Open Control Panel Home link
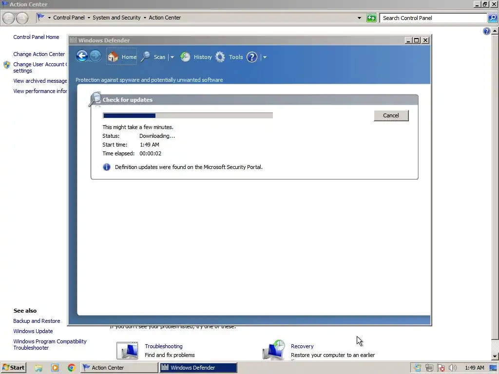 pyautogui.click(x=36, y=37)
